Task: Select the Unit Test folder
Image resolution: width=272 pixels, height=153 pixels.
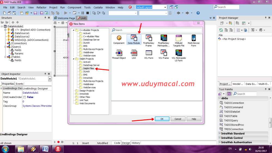Action: pos(84,100)
